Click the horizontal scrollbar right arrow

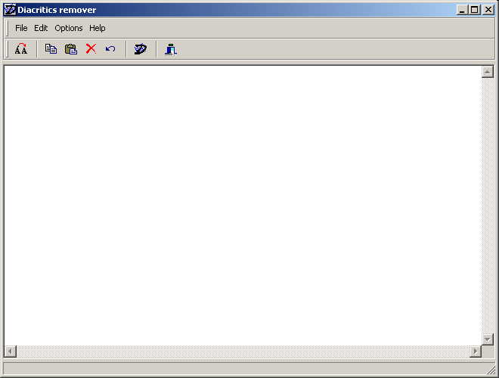coord(475,352)
